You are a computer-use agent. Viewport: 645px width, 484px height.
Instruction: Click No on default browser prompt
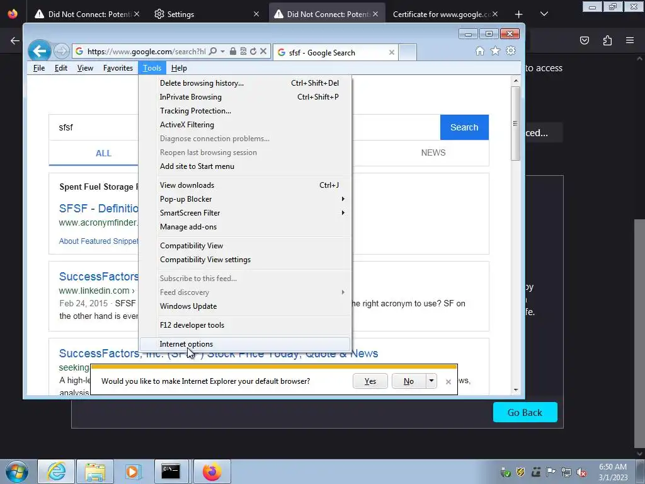pyautogui.click(x=408, y=381)
